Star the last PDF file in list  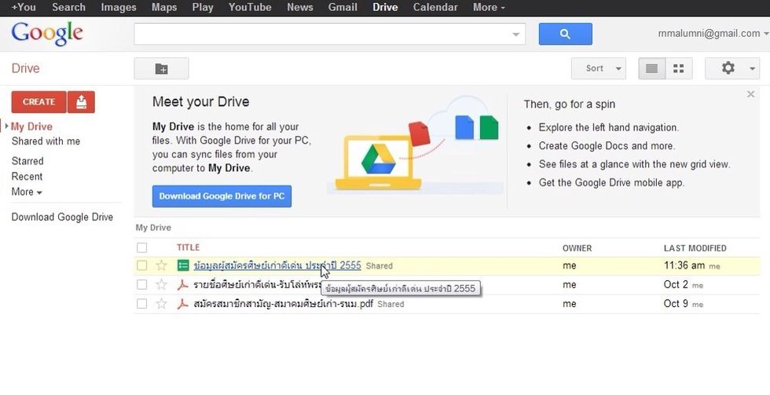(x=162, y=304)
